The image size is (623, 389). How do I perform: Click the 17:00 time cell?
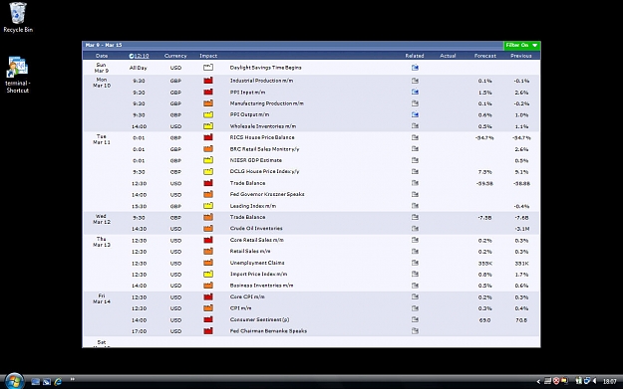click(x=140, y=331)
